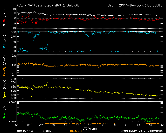This screenshot has width=166, height=133.
Task: Click the "270" tick on the Phi axis
Action: pos(13,37)
